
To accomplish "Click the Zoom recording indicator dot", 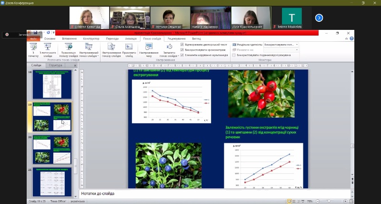I will [x=7, y=35].
